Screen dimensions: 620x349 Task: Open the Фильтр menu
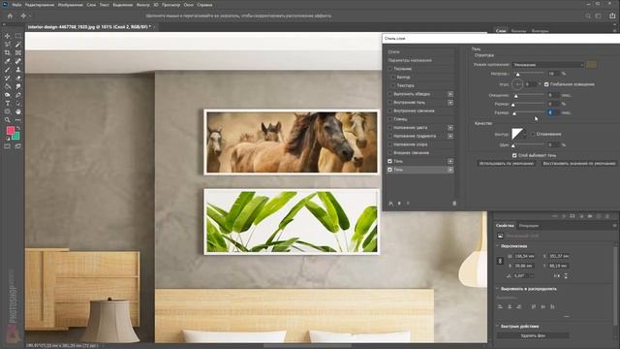pos(143,5)
